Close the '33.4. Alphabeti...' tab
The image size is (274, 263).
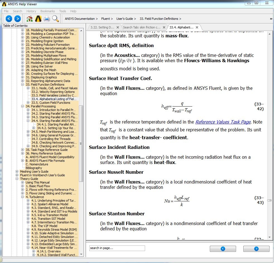pyautogui.click(x=197, y=27)
